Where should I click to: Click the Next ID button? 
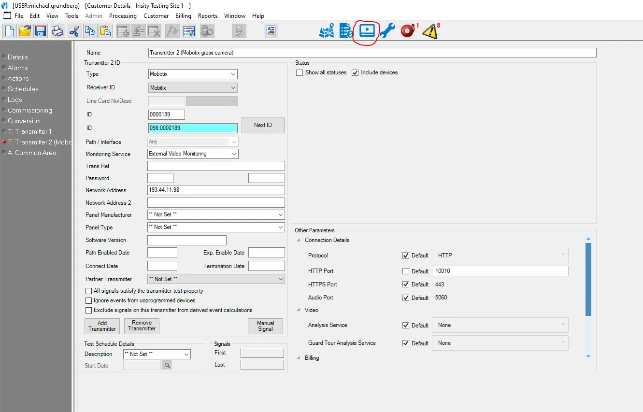pyautogui.click(x=263, y=125)
